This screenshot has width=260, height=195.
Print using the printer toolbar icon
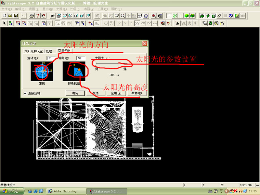32,16
